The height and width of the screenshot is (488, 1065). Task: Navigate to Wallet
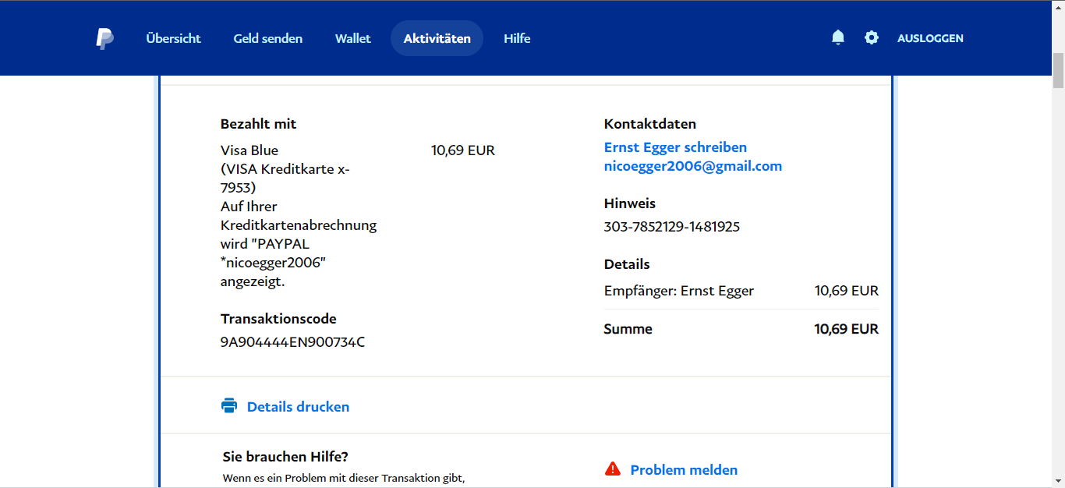coord(353,38)
